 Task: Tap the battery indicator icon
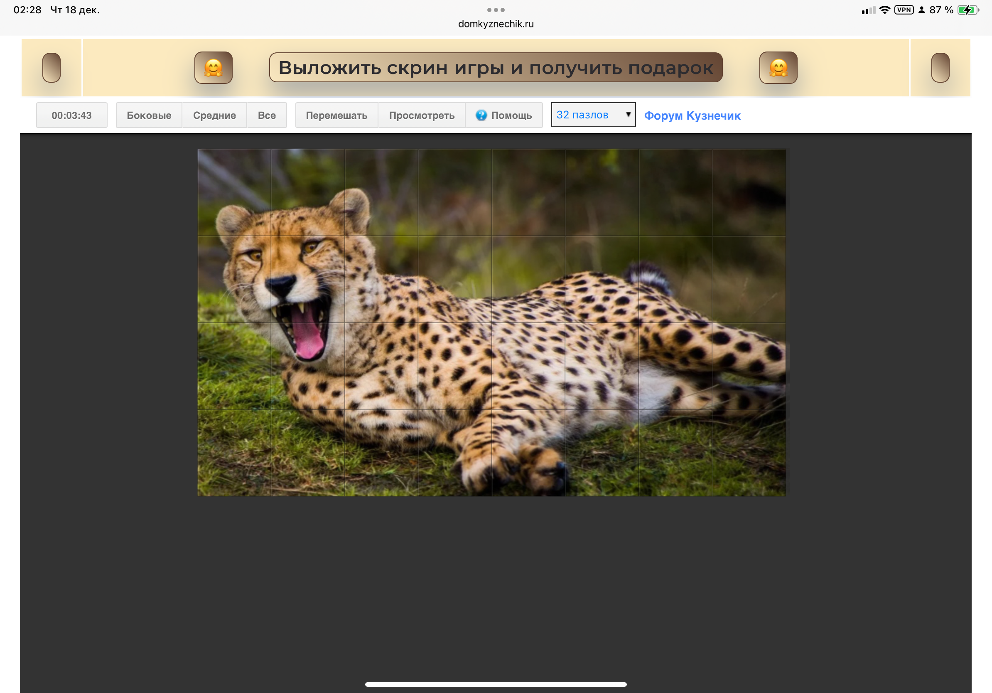(x=967, y=10)
